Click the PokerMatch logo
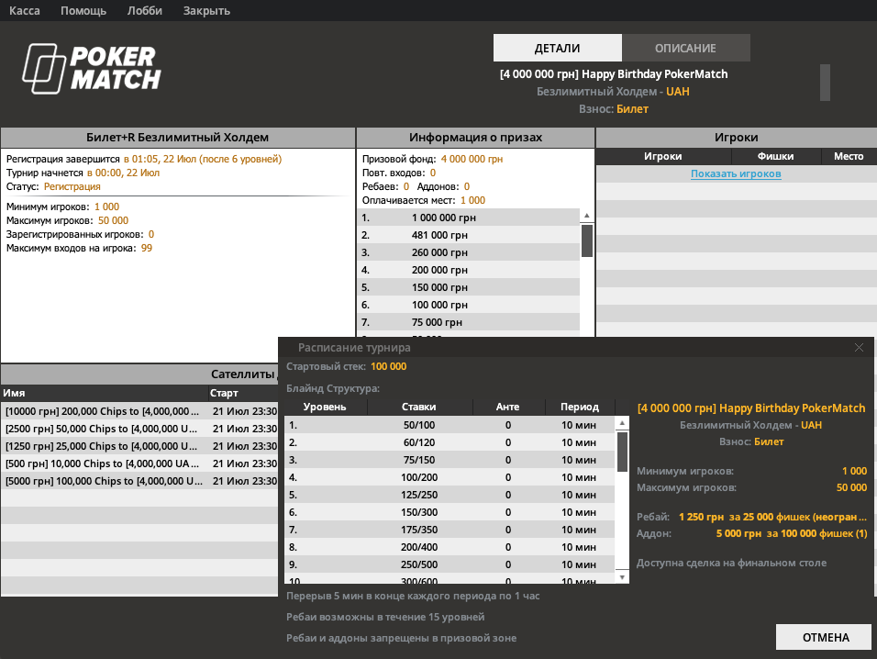This screenshot has height=659, width=877. tap(92, 69)
